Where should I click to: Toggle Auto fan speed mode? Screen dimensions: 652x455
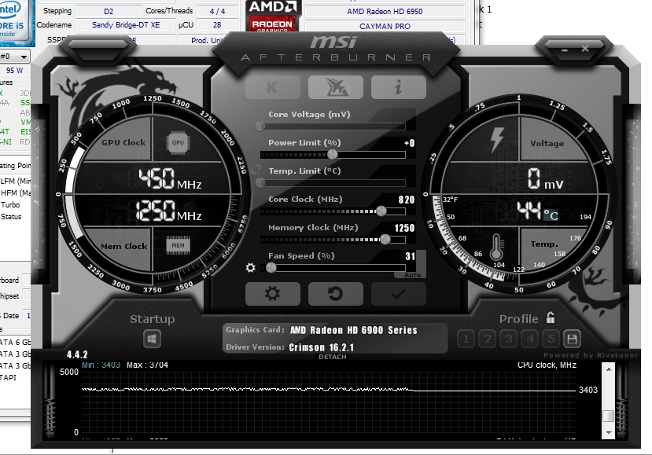click(412, 275)
